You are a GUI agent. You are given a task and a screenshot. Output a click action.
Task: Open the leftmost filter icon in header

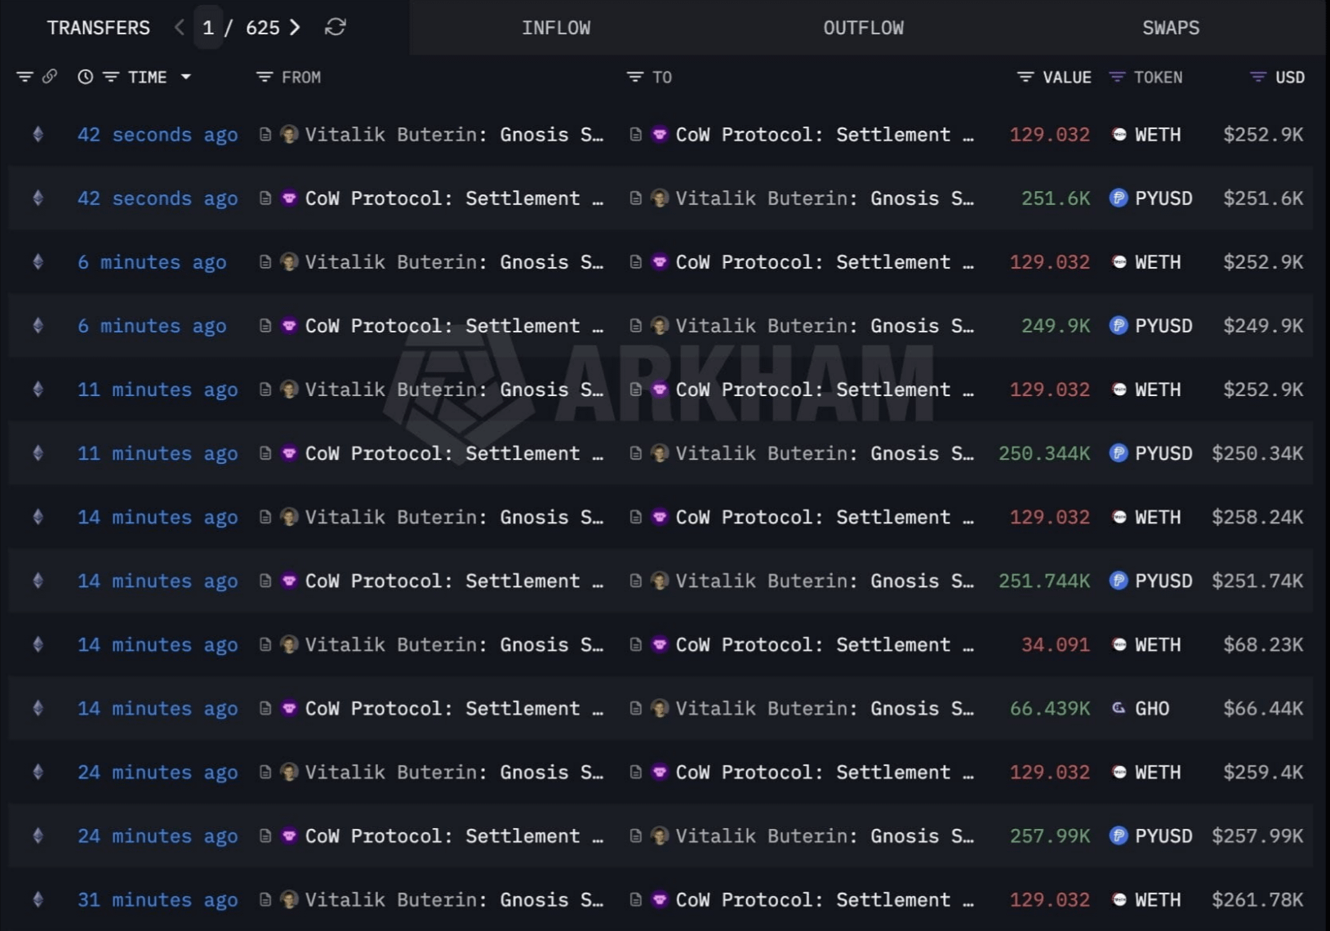24,77
